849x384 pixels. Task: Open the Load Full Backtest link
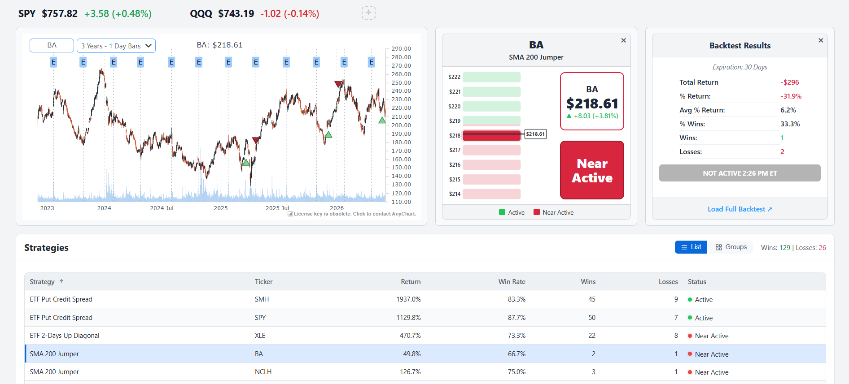(x=740, y=209)
